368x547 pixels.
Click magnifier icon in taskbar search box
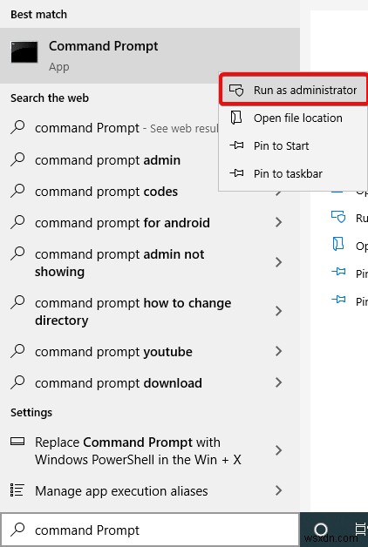[17, 530]
